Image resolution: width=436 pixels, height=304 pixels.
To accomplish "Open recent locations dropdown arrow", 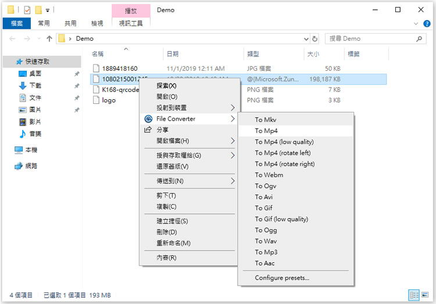I will (39, 38).
